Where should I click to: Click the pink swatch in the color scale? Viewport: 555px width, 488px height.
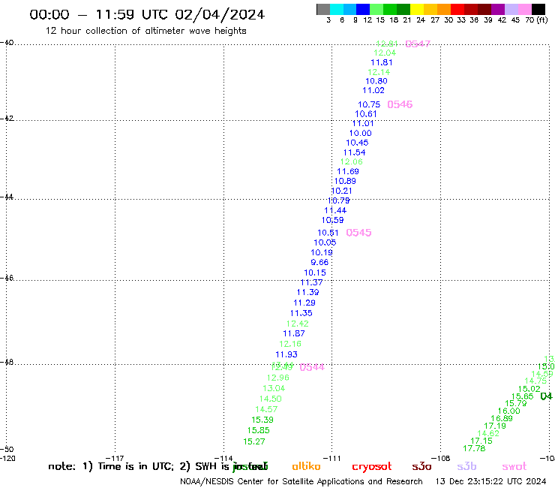pos(525,9)
